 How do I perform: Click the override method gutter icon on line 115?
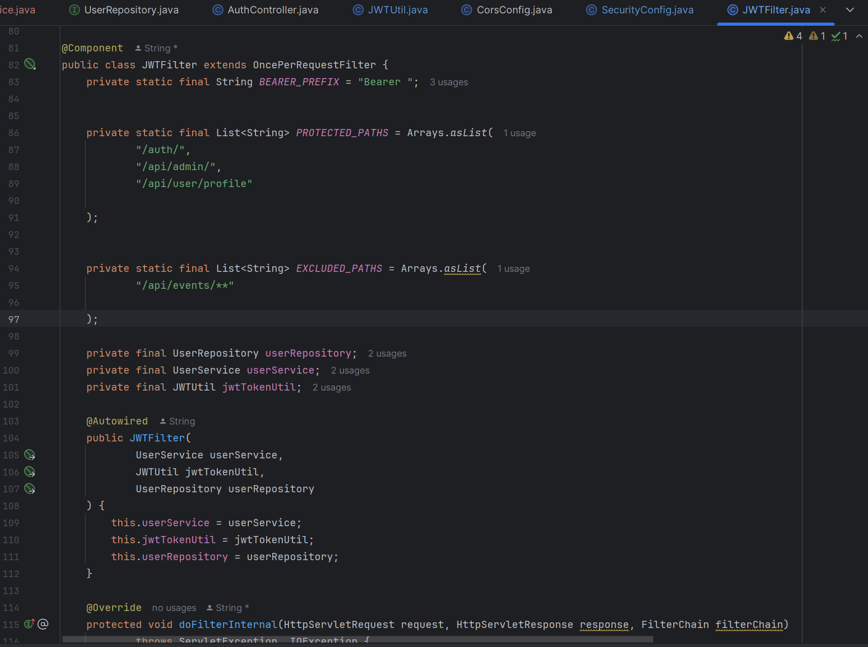[x=29, y=624]
